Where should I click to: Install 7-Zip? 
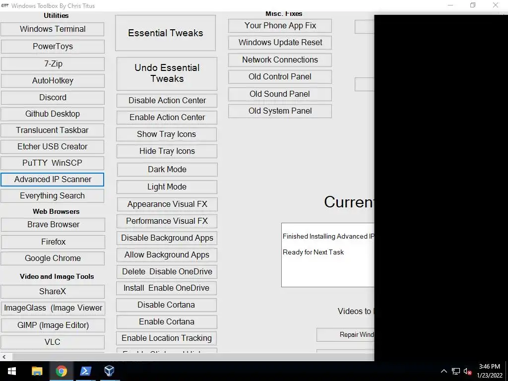pos(53,64)
